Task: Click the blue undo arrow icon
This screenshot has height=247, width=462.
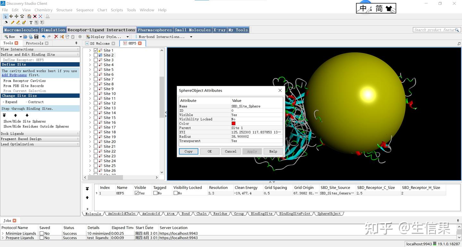Action: click(x=44, y=37)
